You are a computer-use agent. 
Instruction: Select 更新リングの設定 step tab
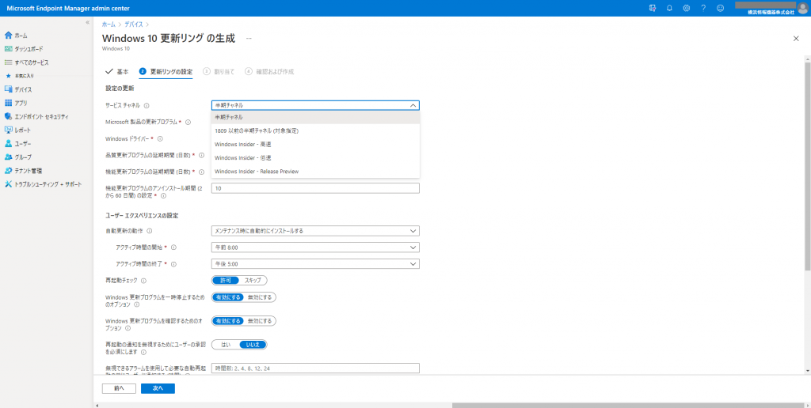(166, 72)
